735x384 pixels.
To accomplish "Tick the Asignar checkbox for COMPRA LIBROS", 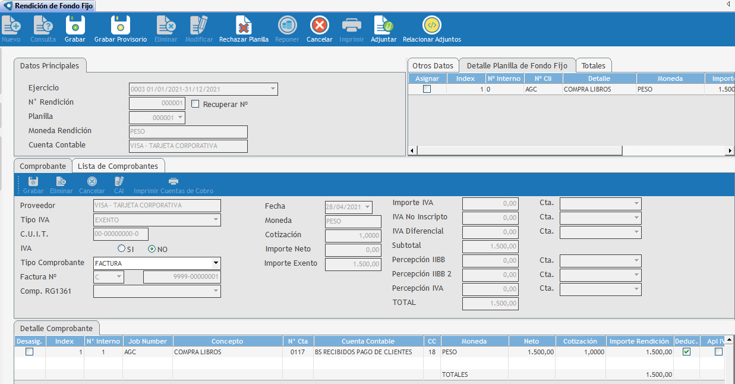I will [427, 89].
